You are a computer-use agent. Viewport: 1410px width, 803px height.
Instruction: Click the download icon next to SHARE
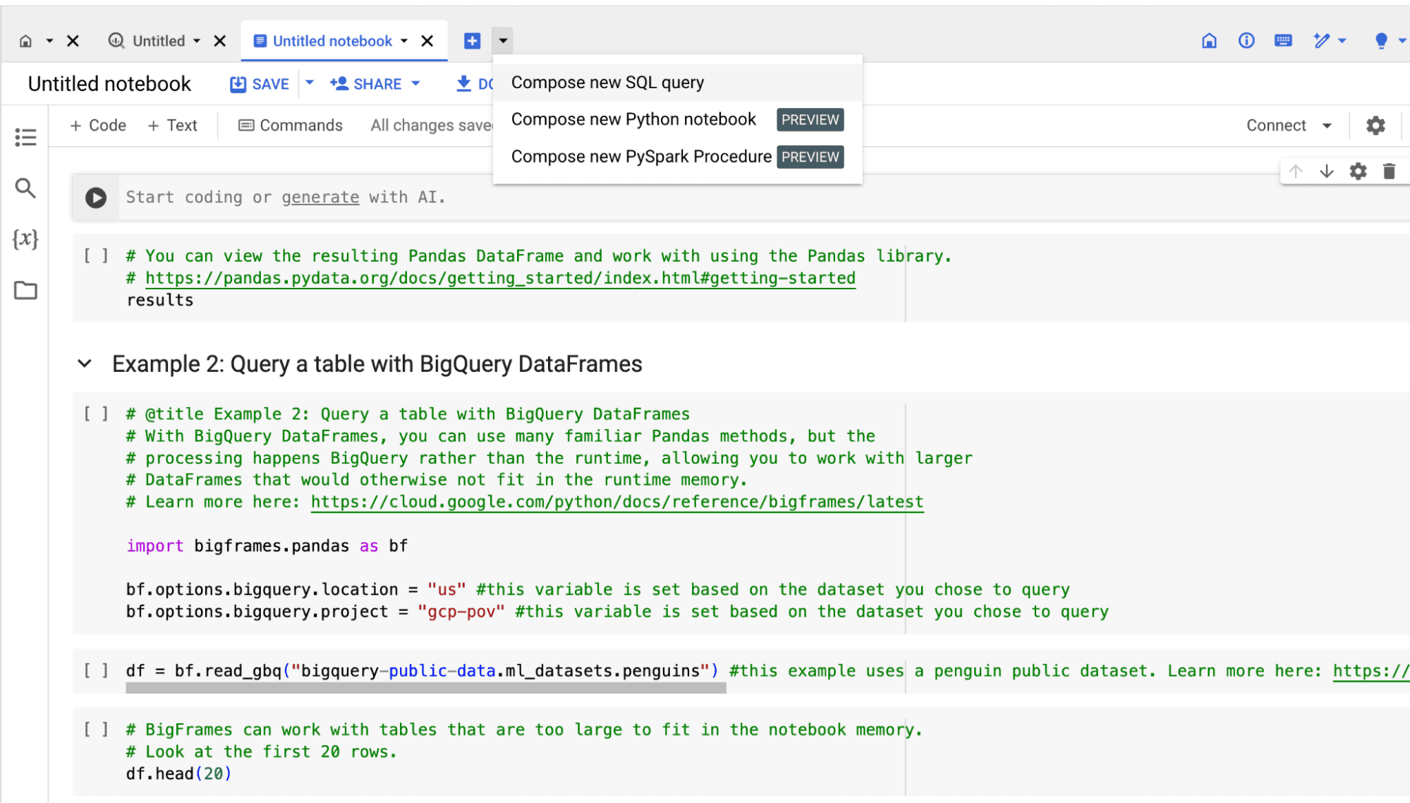(x=463, y=84)
